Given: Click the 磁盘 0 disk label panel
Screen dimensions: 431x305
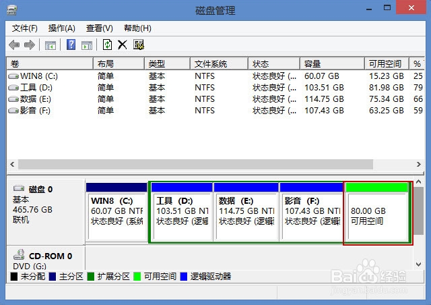Looking at the screenshot, I should coord(45,212).
